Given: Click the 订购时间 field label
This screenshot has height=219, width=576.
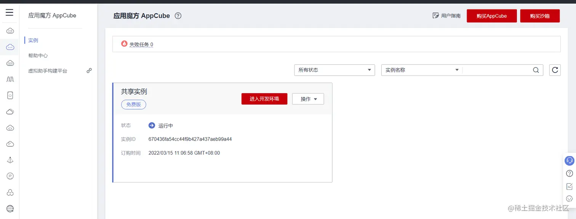Looking at the screenshot, I should (131, 153).
